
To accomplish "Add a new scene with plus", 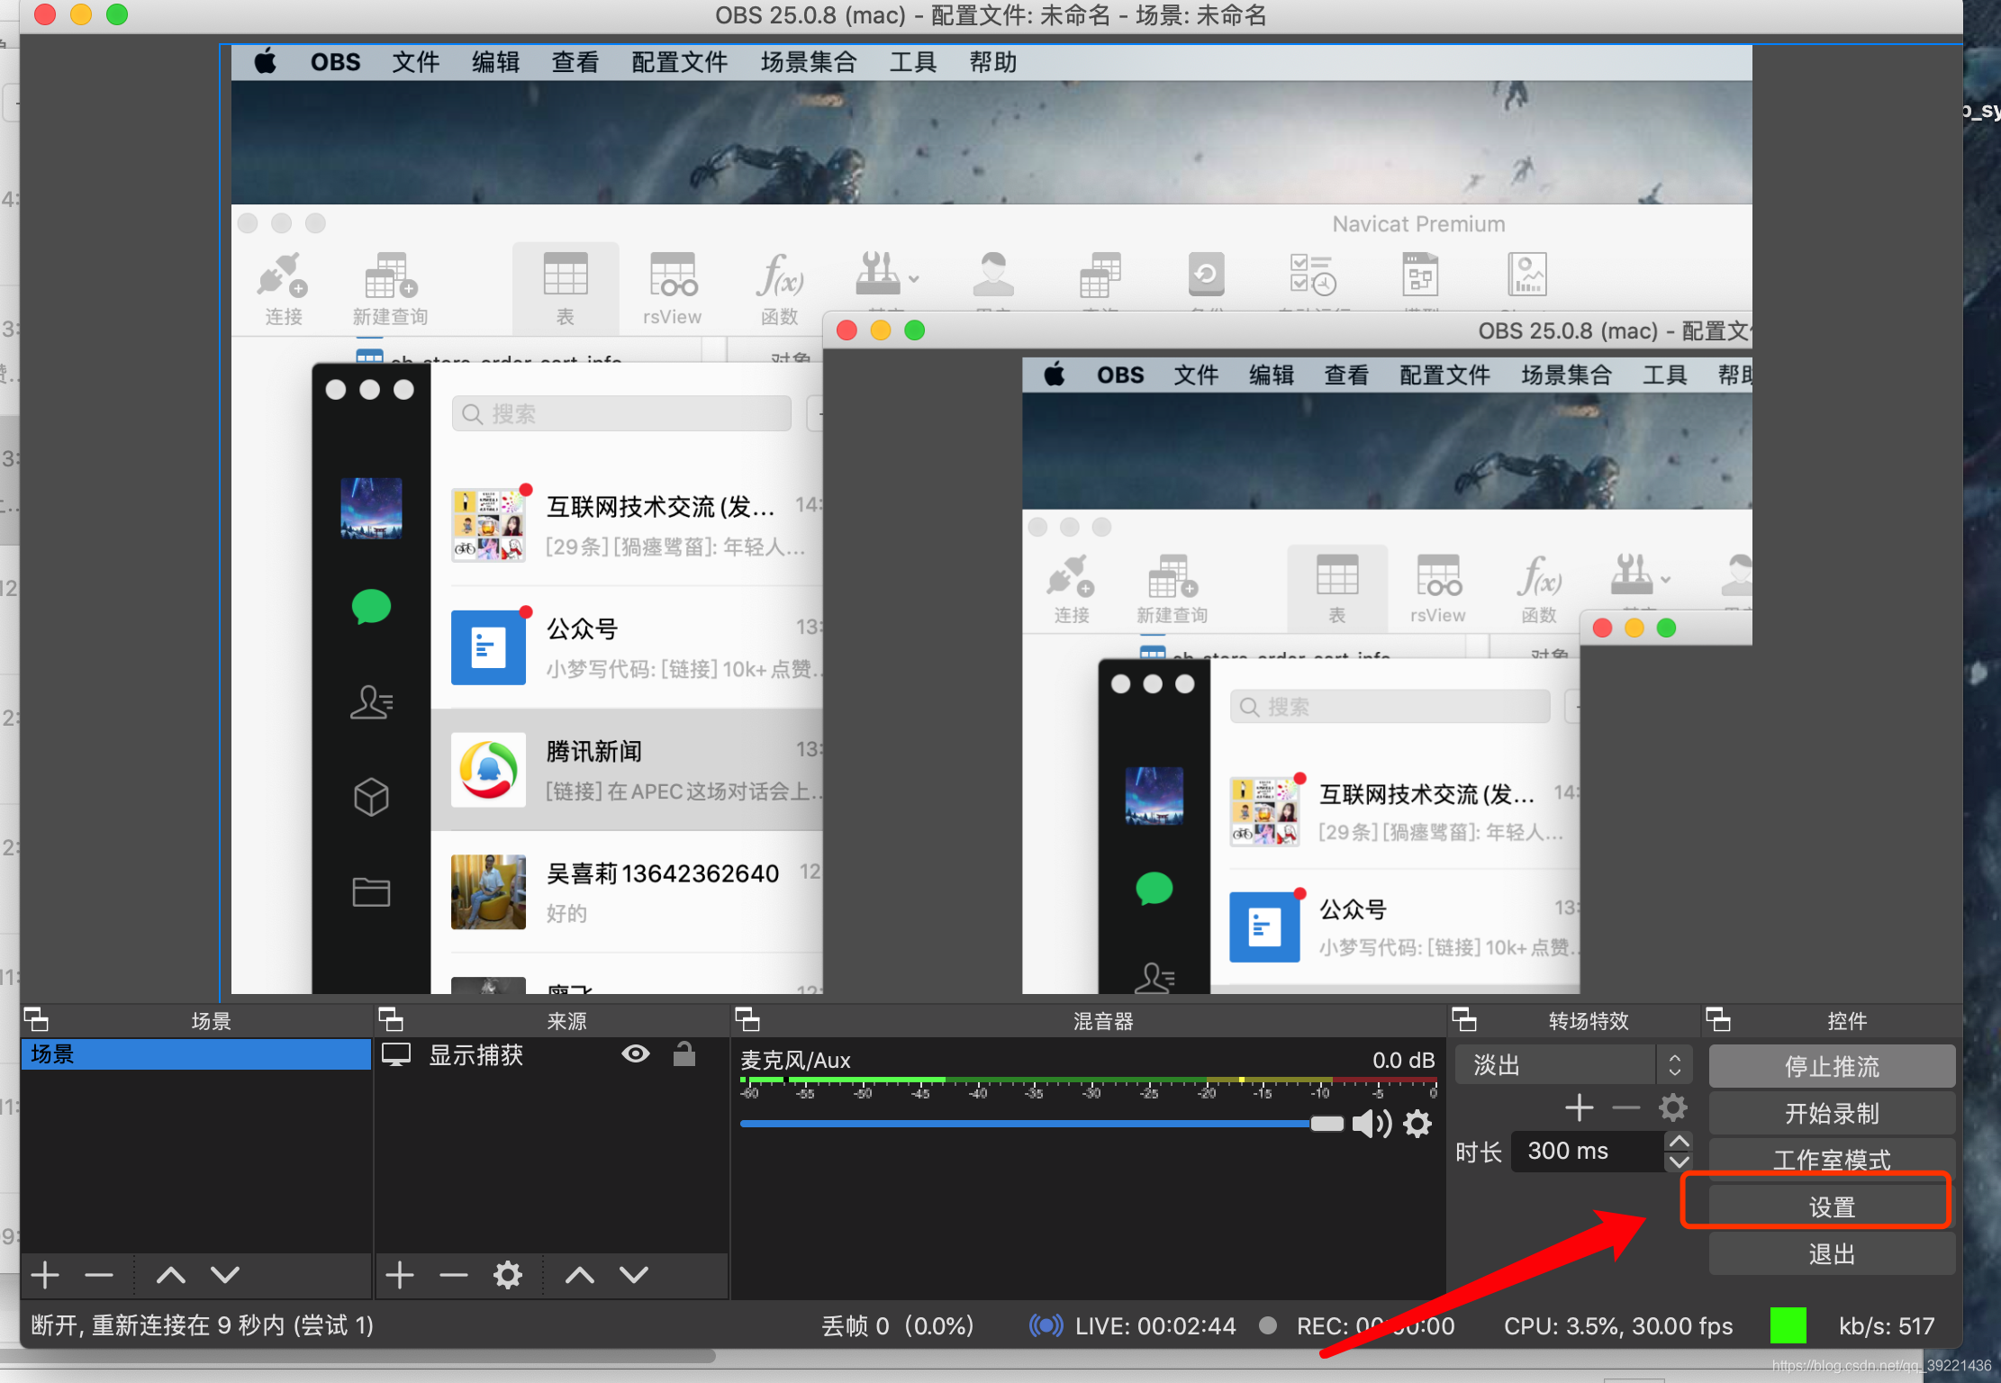I will [45, 1274].
